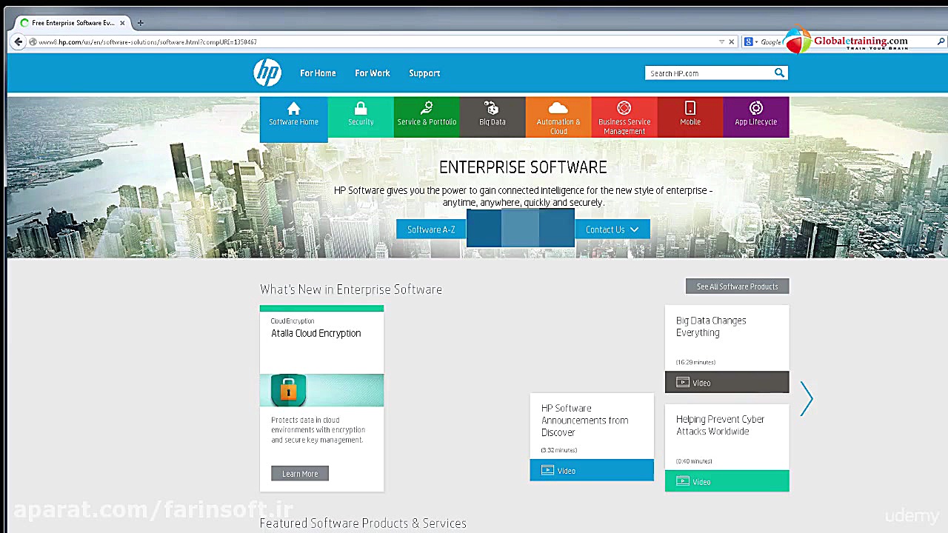Click the browser address bar URL
This screenshot has width=948, height=533.
click(x=147, y=42)
